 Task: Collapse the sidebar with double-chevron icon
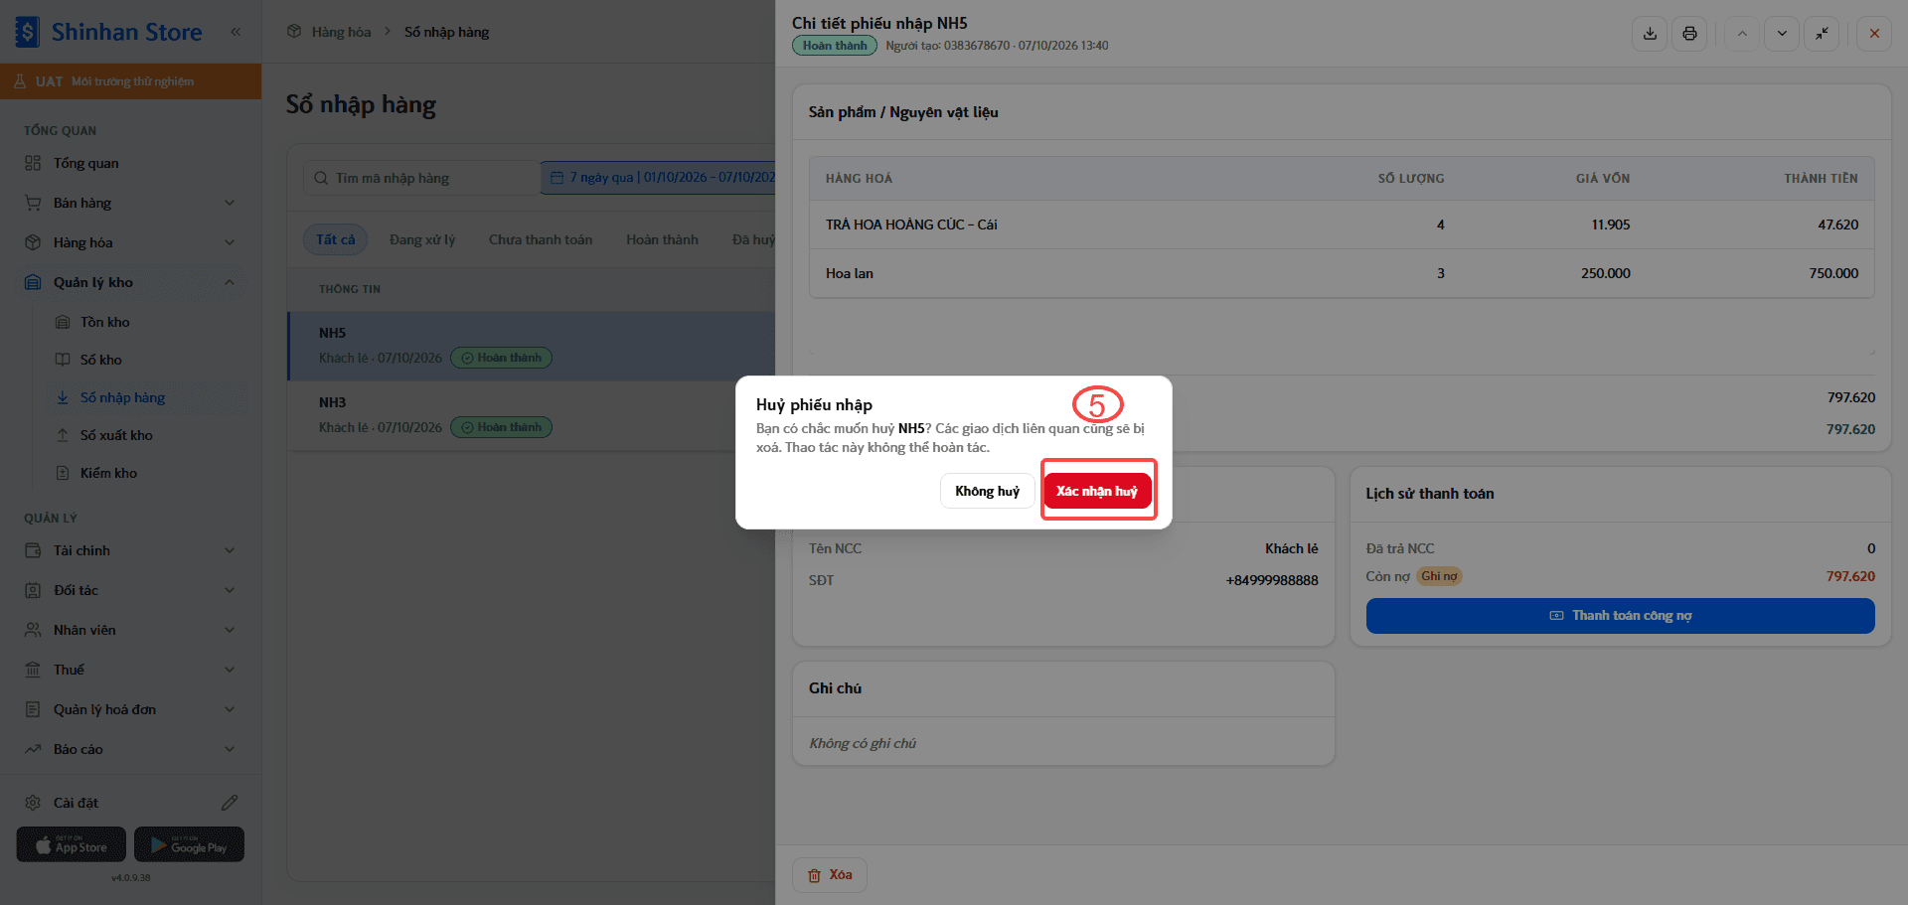point(236,32)
